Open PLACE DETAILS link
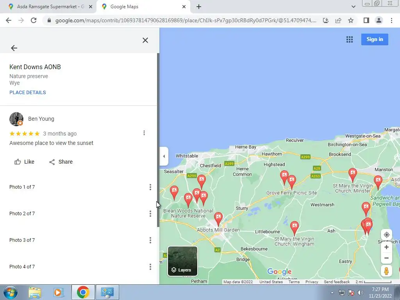Screen dimensions: 400x300 28,92
